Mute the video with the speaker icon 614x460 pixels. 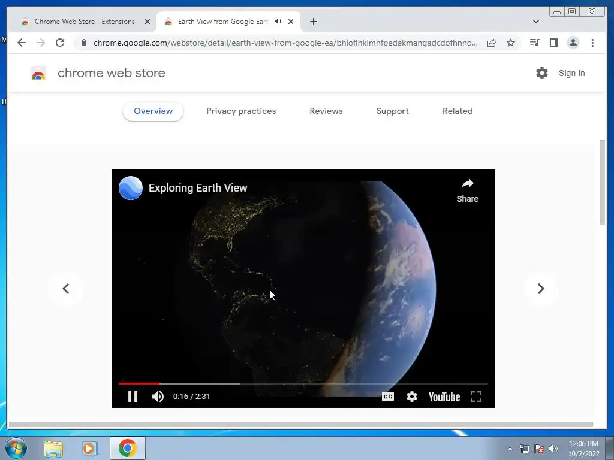[158, 397]
